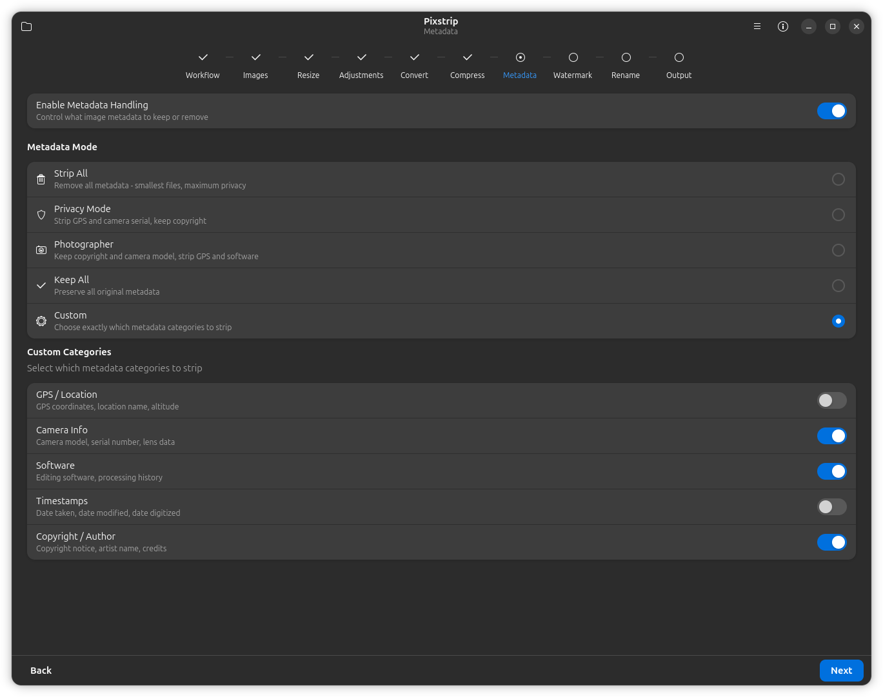The image size is (883, 697).
Task: Enable stripping of GPS / Location metadata
Action: 831,400
